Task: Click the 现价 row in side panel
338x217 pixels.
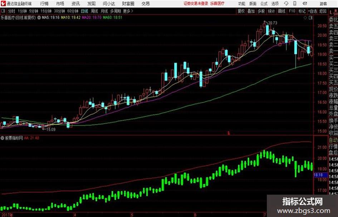Action: pos(333,89)
